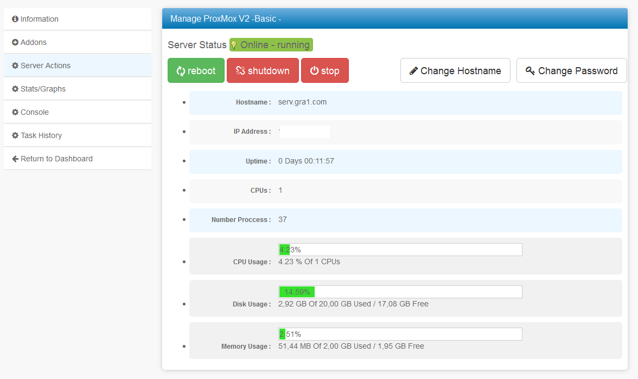Click the gear icon beside Console

pos(15,112)
